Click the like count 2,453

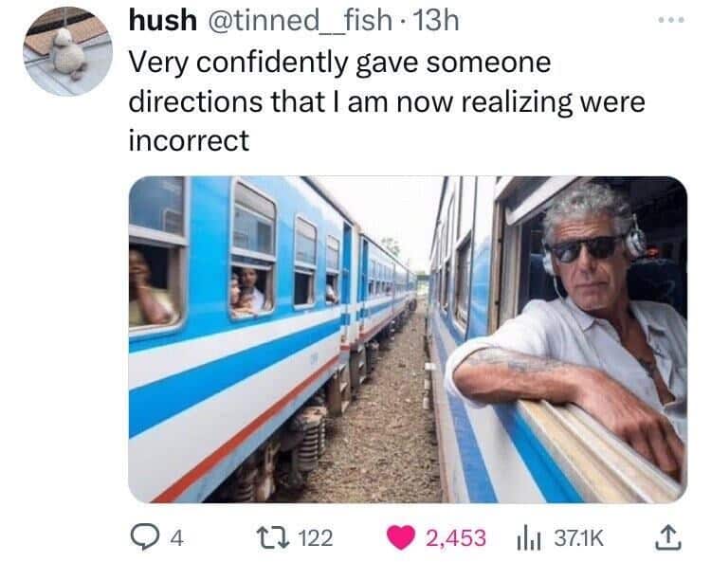coord(455,538)
